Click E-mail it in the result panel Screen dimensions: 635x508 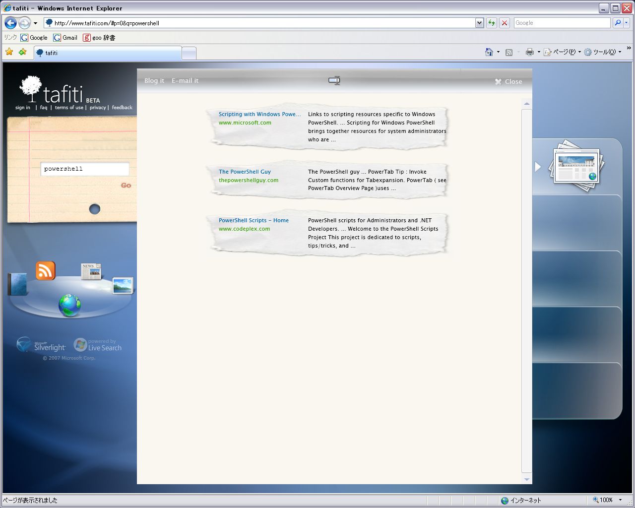(185, 81)
